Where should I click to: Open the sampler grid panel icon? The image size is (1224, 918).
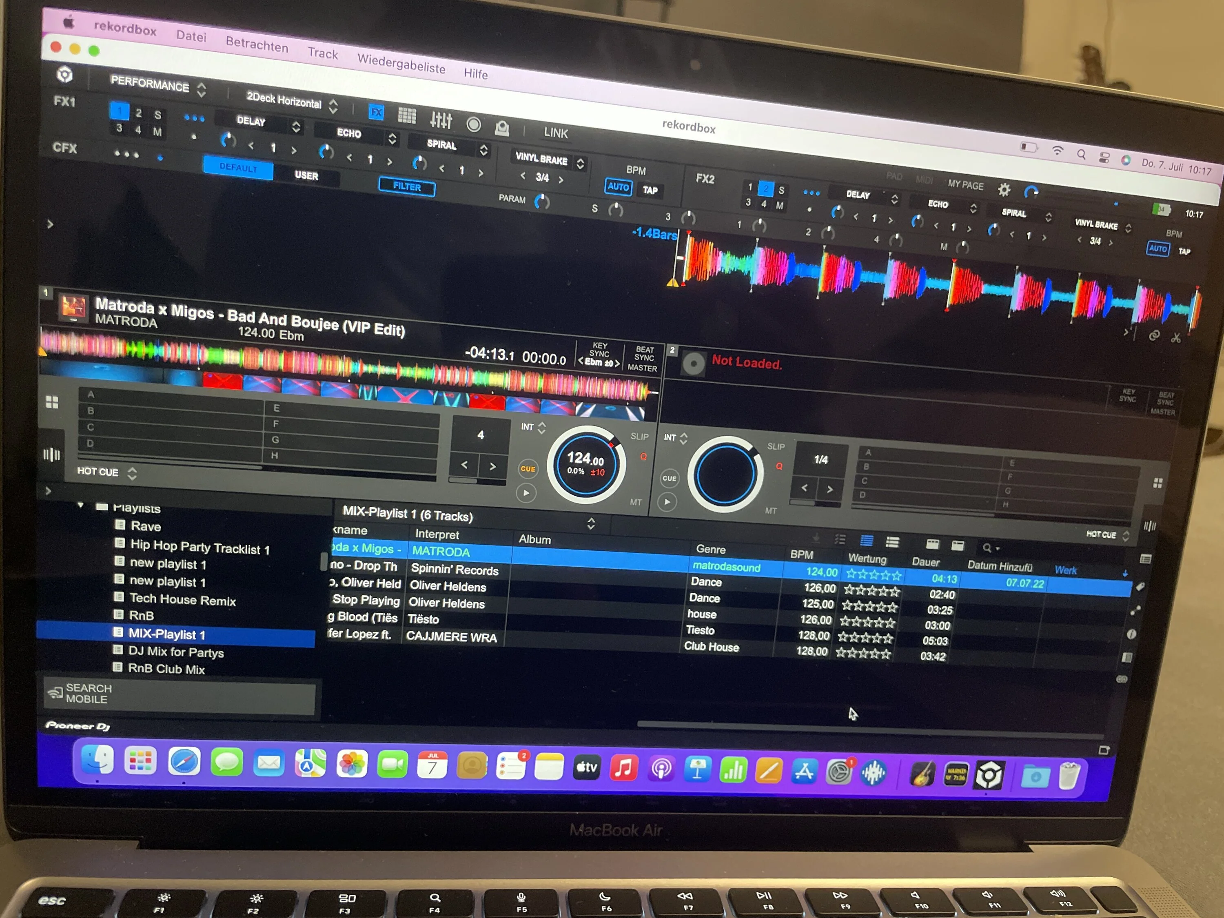pos(407,115)
